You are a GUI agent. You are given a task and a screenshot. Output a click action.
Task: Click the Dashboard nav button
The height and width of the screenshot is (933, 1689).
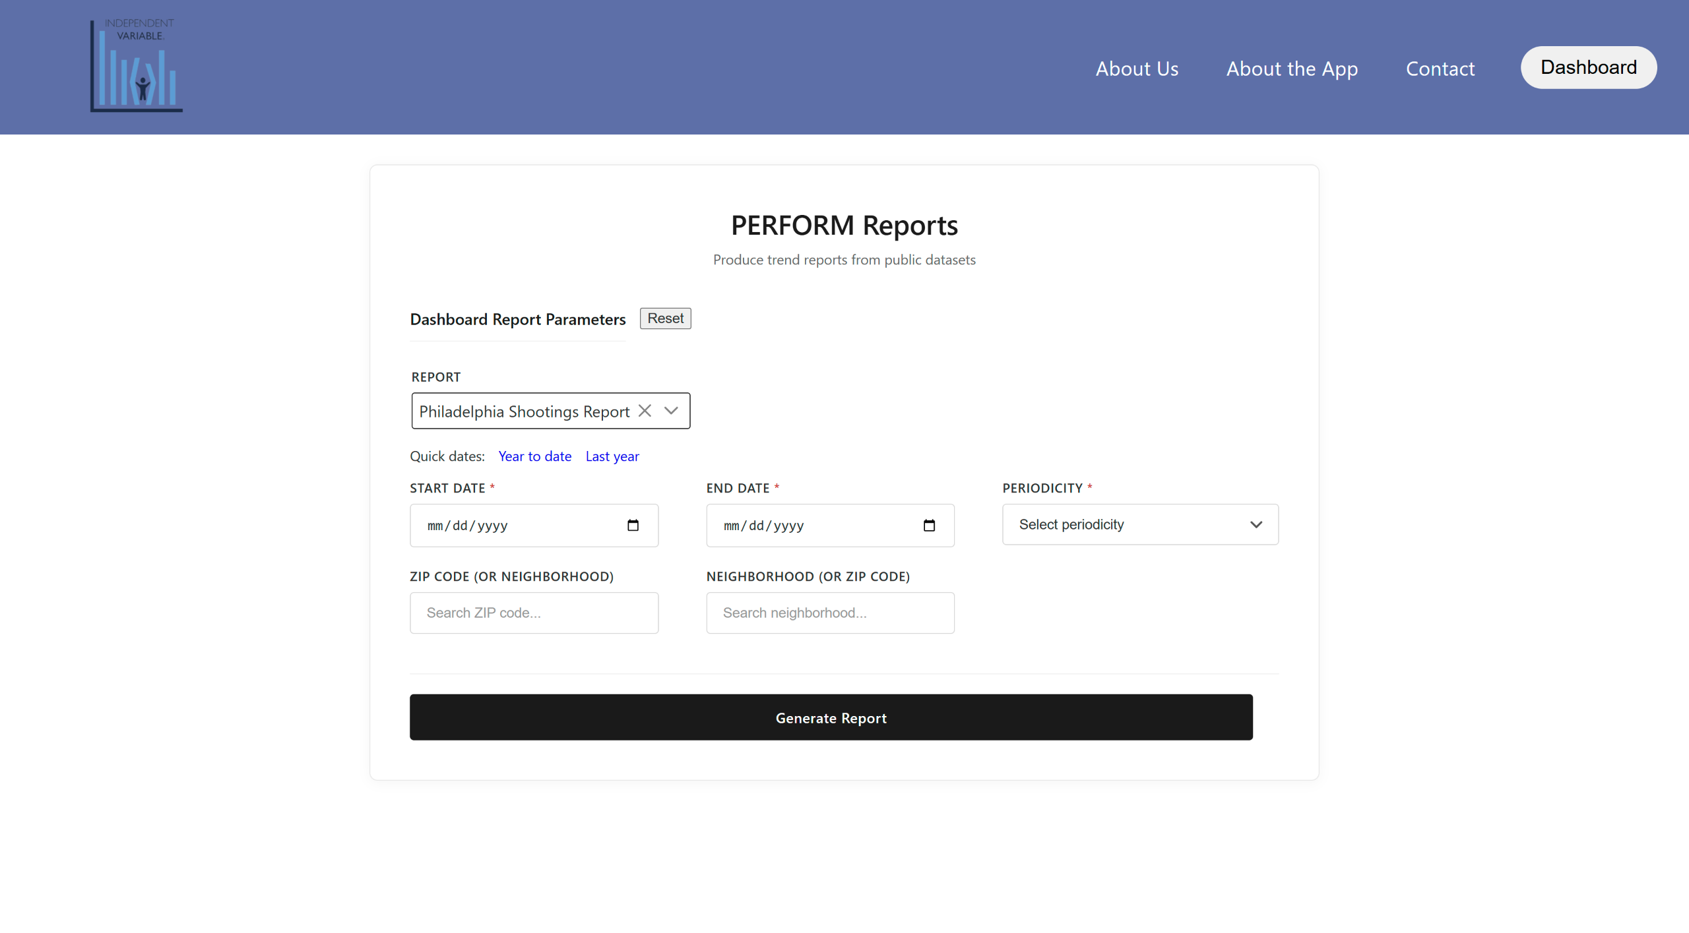pos(1588,67)
